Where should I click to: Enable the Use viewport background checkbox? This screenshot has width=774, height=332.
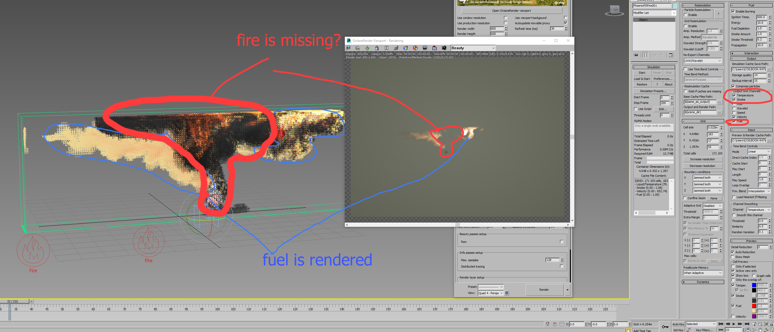pos(566,18)
